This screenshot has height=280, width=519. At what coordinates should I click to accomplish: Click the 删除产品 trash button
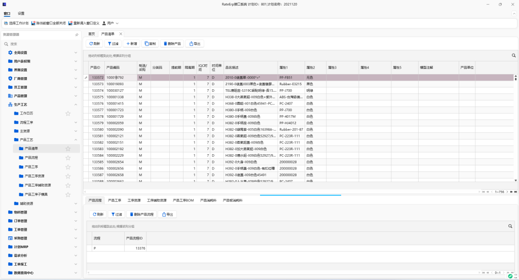coord(172,44)
